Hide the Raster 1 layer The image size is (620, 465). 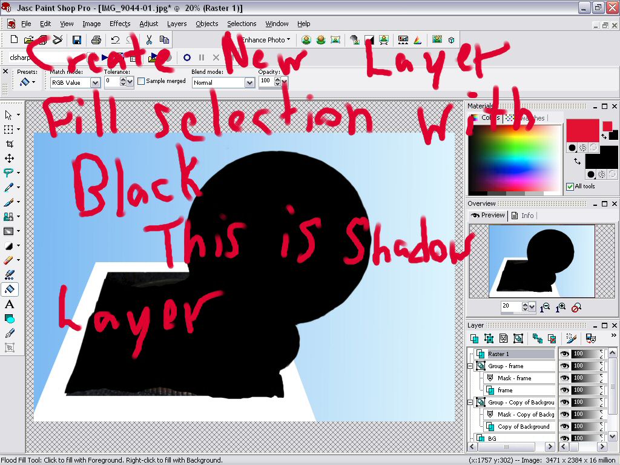564,354
